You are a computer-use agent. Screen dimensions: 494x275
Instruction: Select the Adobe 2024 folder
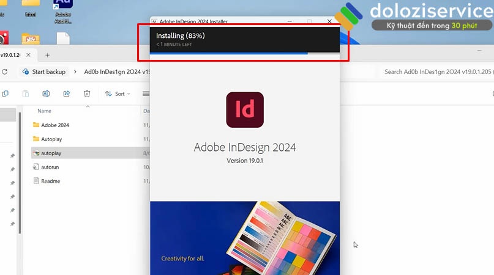click(x=54, y=125)
